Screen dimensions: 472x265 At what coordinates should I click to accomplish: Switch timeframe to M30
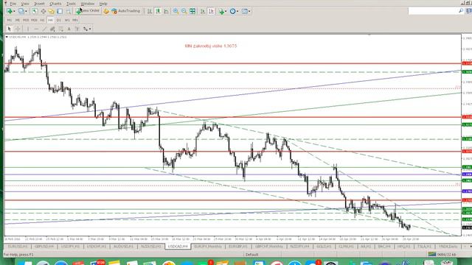click(x=34, y=20)
